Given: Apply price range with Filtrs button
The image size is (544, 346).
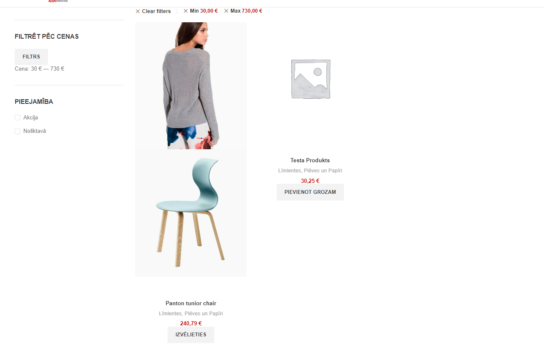Looking at the screenshot, I should click(31, 57).
